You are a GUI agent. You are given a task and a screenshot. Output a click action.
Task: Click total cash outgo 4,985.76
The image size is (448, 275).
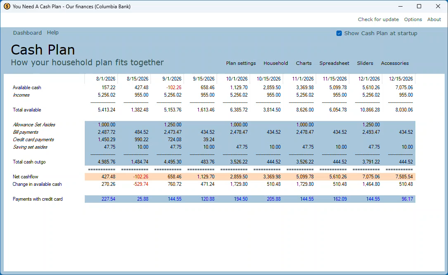tap(107, 162)
